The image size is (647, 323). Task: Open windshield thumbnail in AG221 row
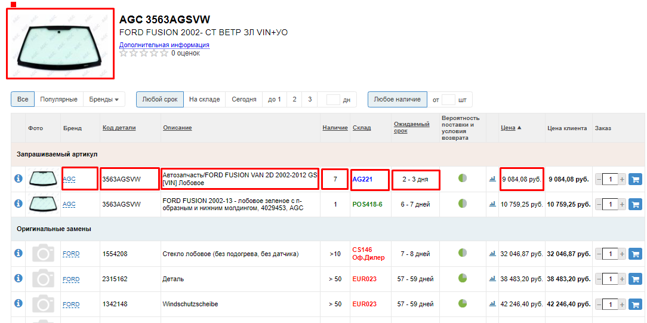(44, 179)
